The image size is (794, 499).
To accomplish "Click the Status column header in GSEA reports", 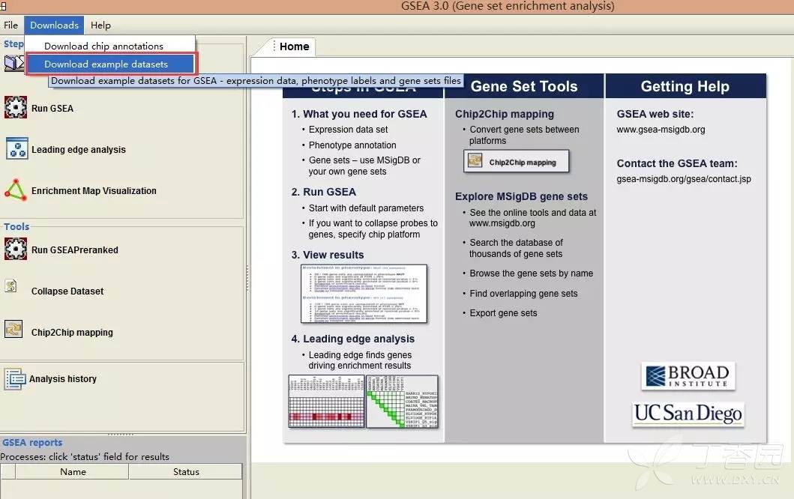I will pos(186,472).
